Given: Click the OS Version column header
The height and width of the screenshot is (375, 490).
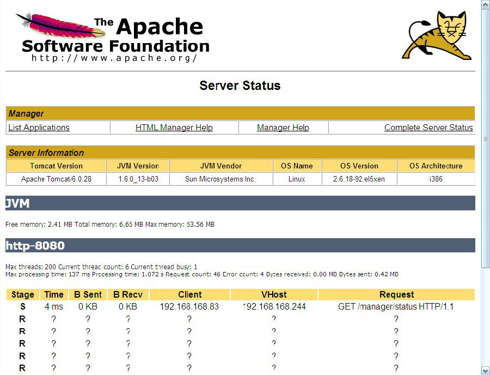Looking at the screenshot, I should pyautogui.click(x=359, y=166).
